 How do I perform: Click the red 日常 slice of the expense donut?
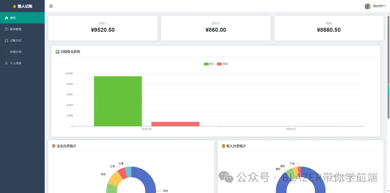click(x=122, y=173)
